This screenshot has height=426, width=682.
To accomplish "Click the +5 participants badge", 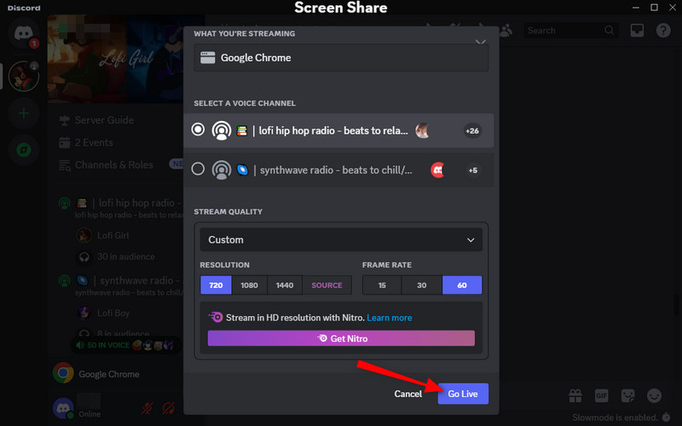I will click(x=473, y=170).
